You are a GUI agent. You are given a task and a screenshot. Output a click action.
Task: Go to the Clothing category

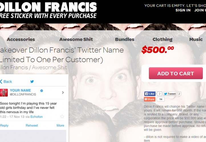tap(162, 39)
